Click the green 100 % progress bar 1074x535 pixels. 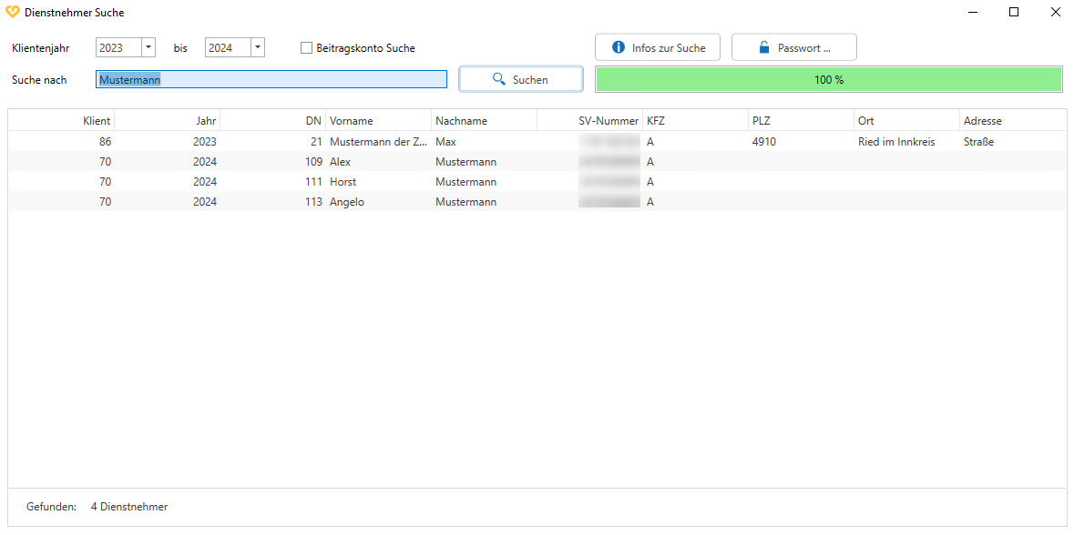point(828,80)
